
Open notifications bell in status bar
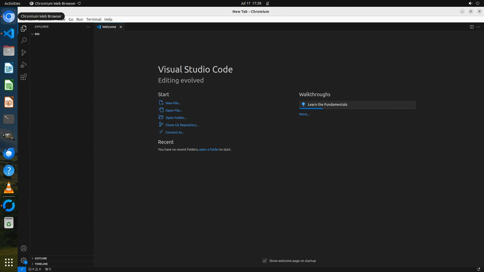click(478, 269)
